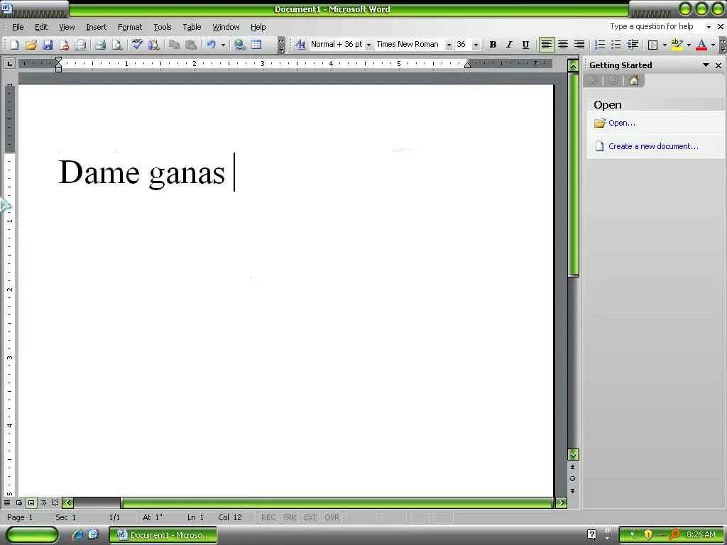Open the Edit menu
Viewport: 727px width, 545px height.
[x=41, y=27]
